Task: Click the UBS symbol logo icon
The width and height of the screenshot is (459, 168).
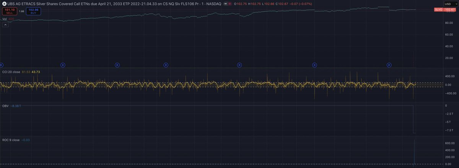Action: coord(3,3)
